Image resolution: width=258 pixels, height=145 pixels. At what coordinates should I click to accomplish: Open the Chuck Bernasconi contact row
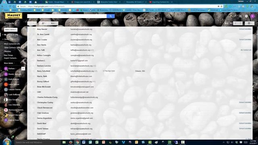coord(140,108)
